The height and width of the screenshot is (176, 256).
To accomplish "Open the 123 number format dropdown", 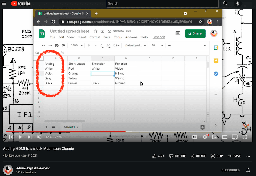I will pyautogui.click(x=116, y=45).
